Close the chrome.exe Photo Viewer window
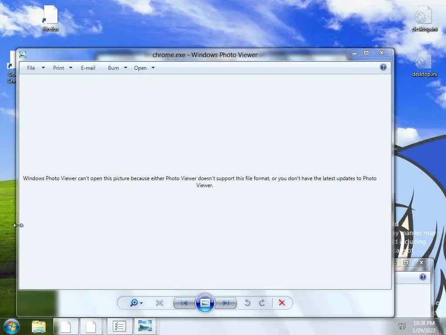 (382, 53)
